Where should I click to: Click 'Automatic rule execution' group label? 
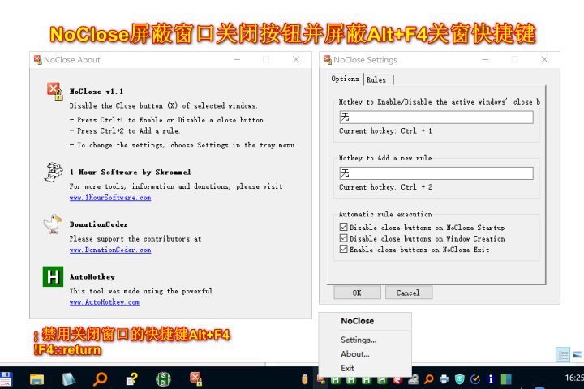385,214
